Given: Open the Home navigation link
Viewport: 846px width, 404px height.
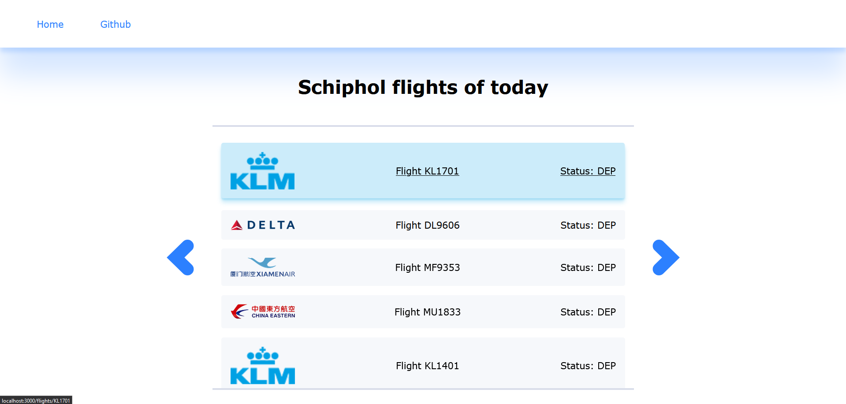Looking at the screenshot, I should point(50,24).
